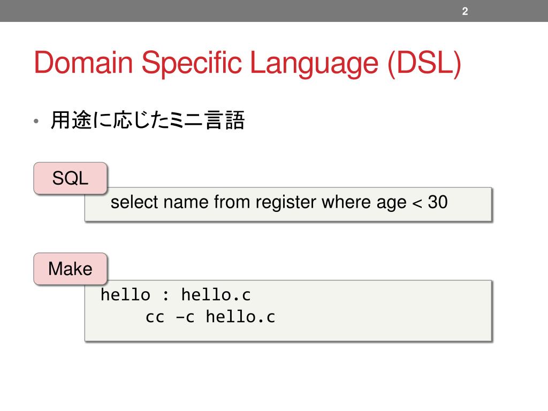The width and height of the screenshot is (548, 411).
Task: Click "hello.c" on the first Make line
Action: (216, 295)
